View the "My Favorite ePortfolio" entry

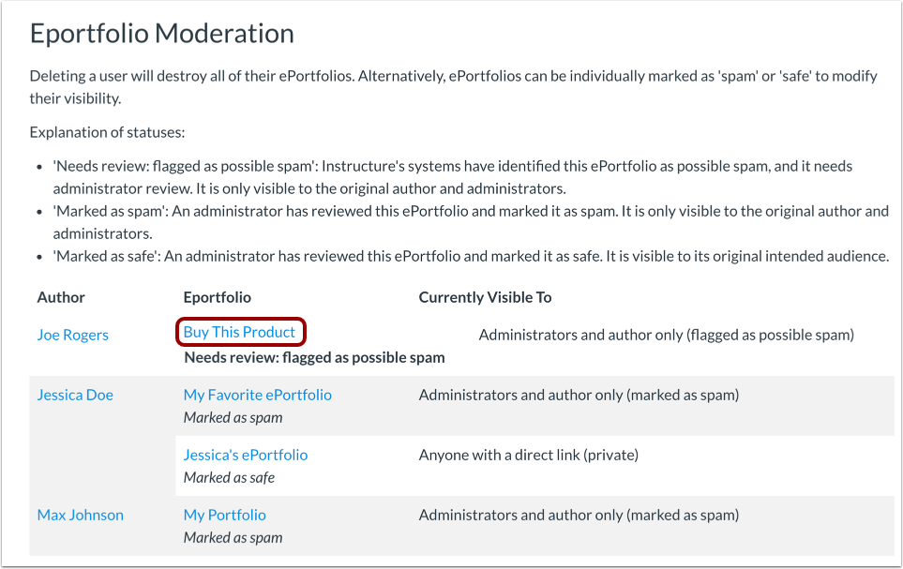257,395
